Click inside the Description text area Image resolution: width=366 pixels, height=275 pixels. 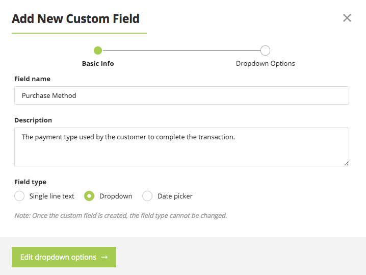[181, 147]
